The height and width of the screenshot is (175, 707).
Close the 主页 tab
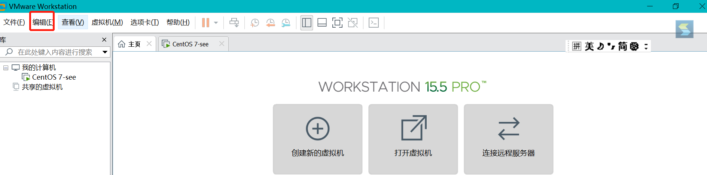tap(149, 44)
